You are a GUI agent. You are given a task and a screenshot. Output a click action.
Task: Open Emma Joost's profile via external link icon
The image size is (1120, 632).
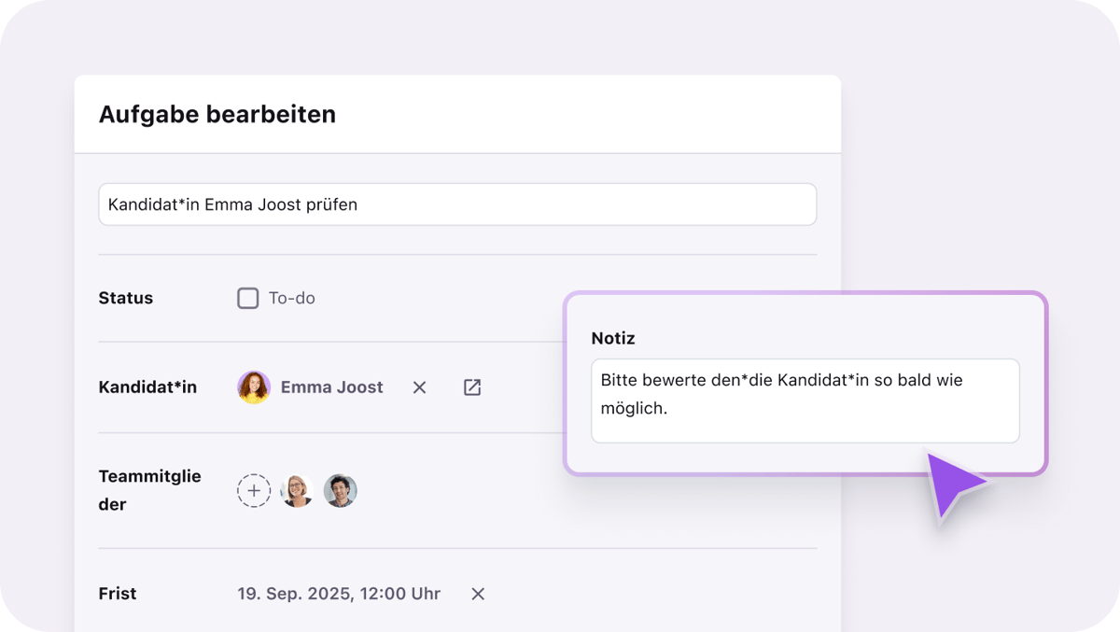point(472,387)
